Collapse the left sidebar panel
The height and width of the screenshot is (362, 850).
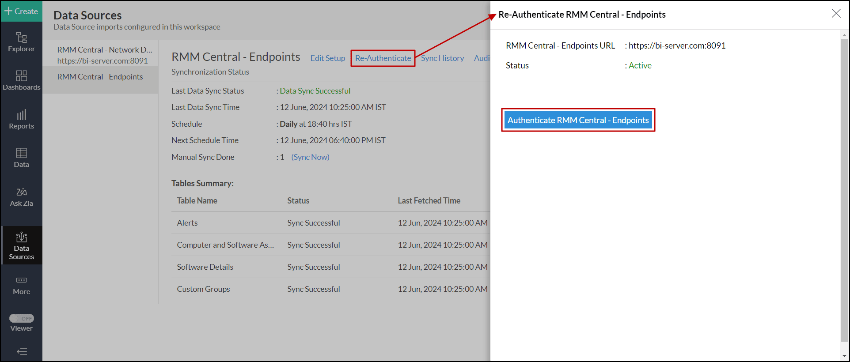tap(21, 351)
